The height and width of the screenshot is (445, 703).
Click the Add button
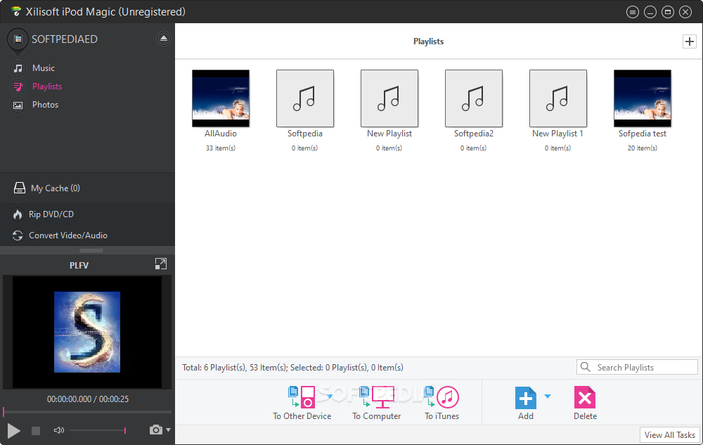525,403
